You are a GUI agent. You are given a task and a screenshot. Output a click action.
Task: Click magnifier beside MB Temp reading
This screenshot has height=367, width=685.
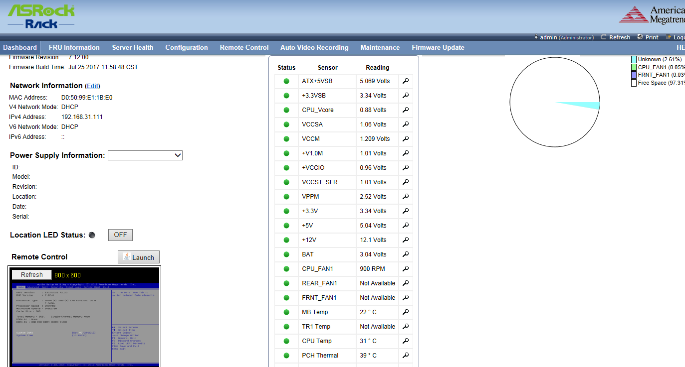pyautogui.click(x=406, y=312)
